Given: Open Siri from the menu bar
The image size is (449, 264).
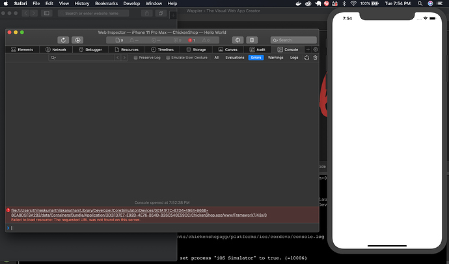Looking at the screenshot, I should pyautogui.click(x=430, y=3).
